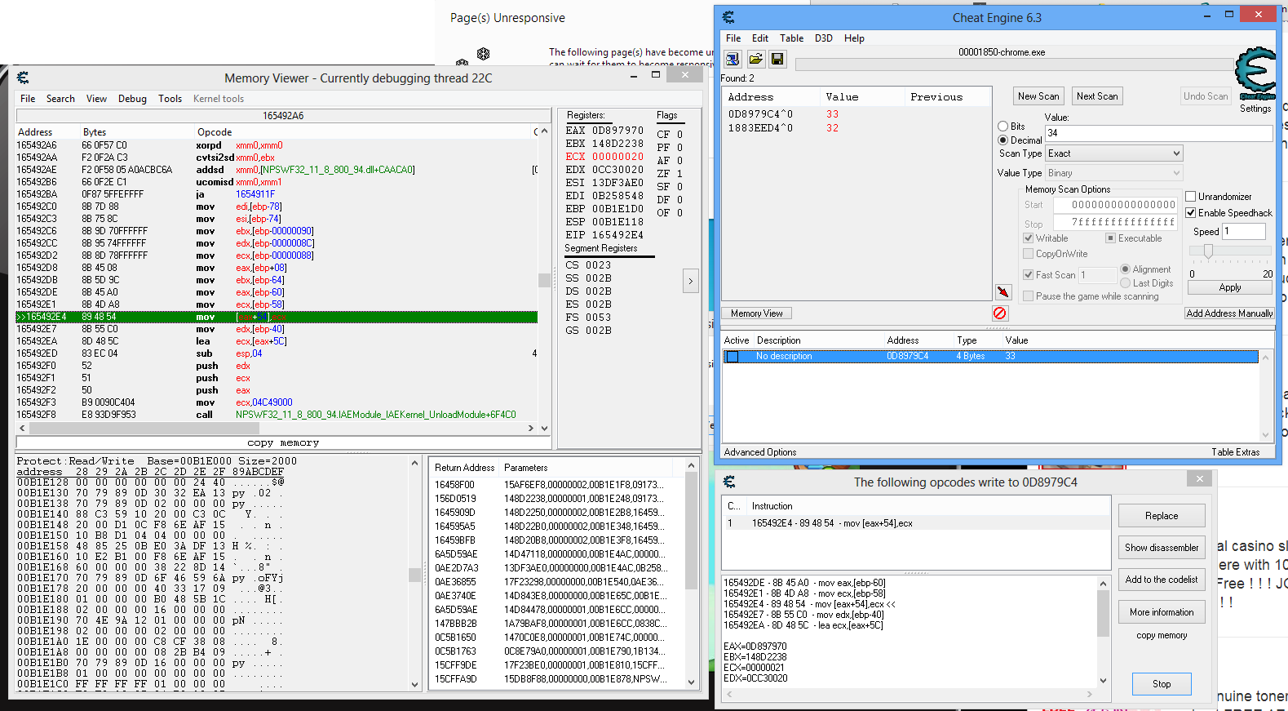Open the Scan Type dropdown

click(x=1114, y=153)
